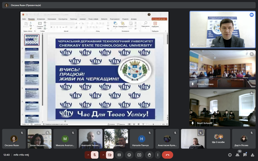Viewport: 258px width, 161px height.
Task: Expand video settings arrow beside camera
Action: pyautogui.click(x=103, y=155)
